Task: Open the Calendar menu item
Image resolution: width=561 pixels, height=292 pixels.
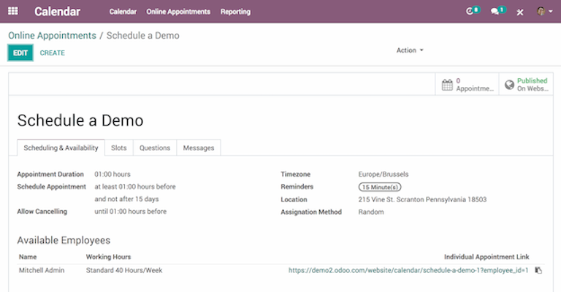Action: click(123, 12)
